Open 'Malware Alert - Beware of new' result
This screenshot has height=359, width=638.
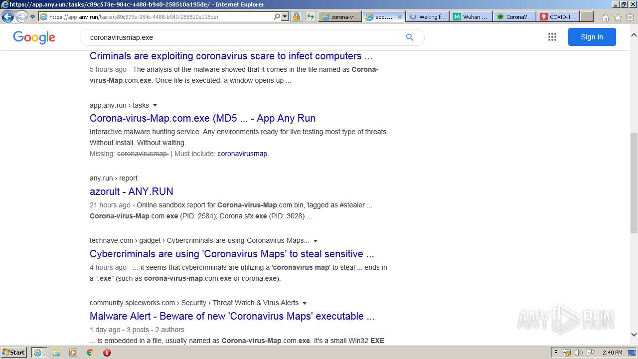point(232,316)
